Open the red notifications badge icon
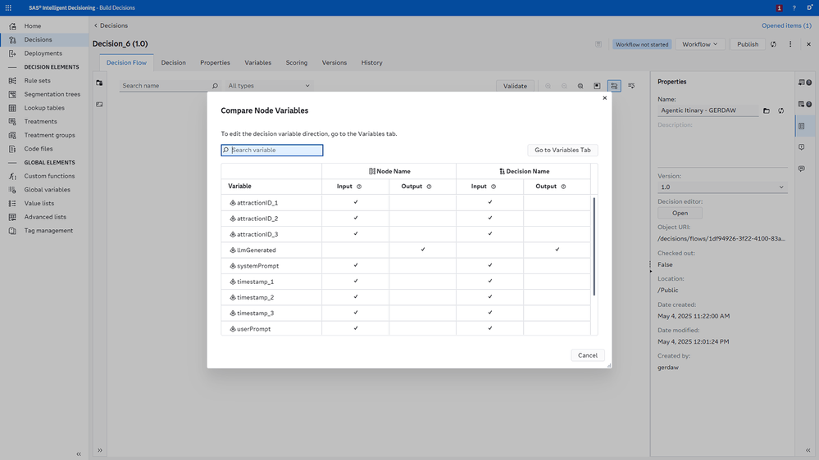 [x=779, y=8]
